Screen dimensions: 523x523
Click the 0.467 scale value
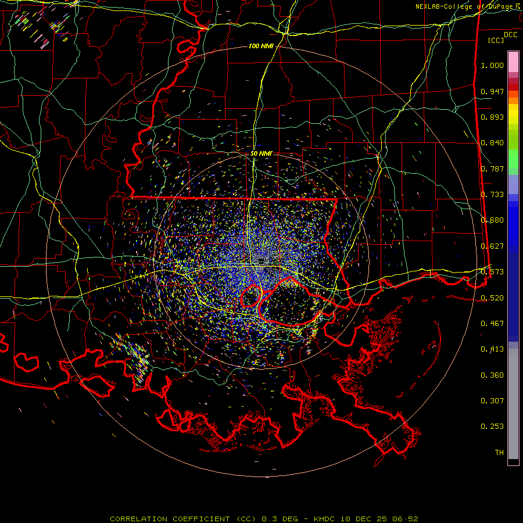point(492,324)
